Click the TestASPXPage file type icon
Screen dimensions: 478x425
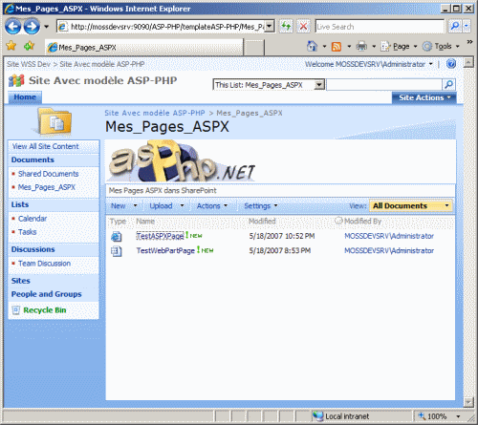pos(116,236)
